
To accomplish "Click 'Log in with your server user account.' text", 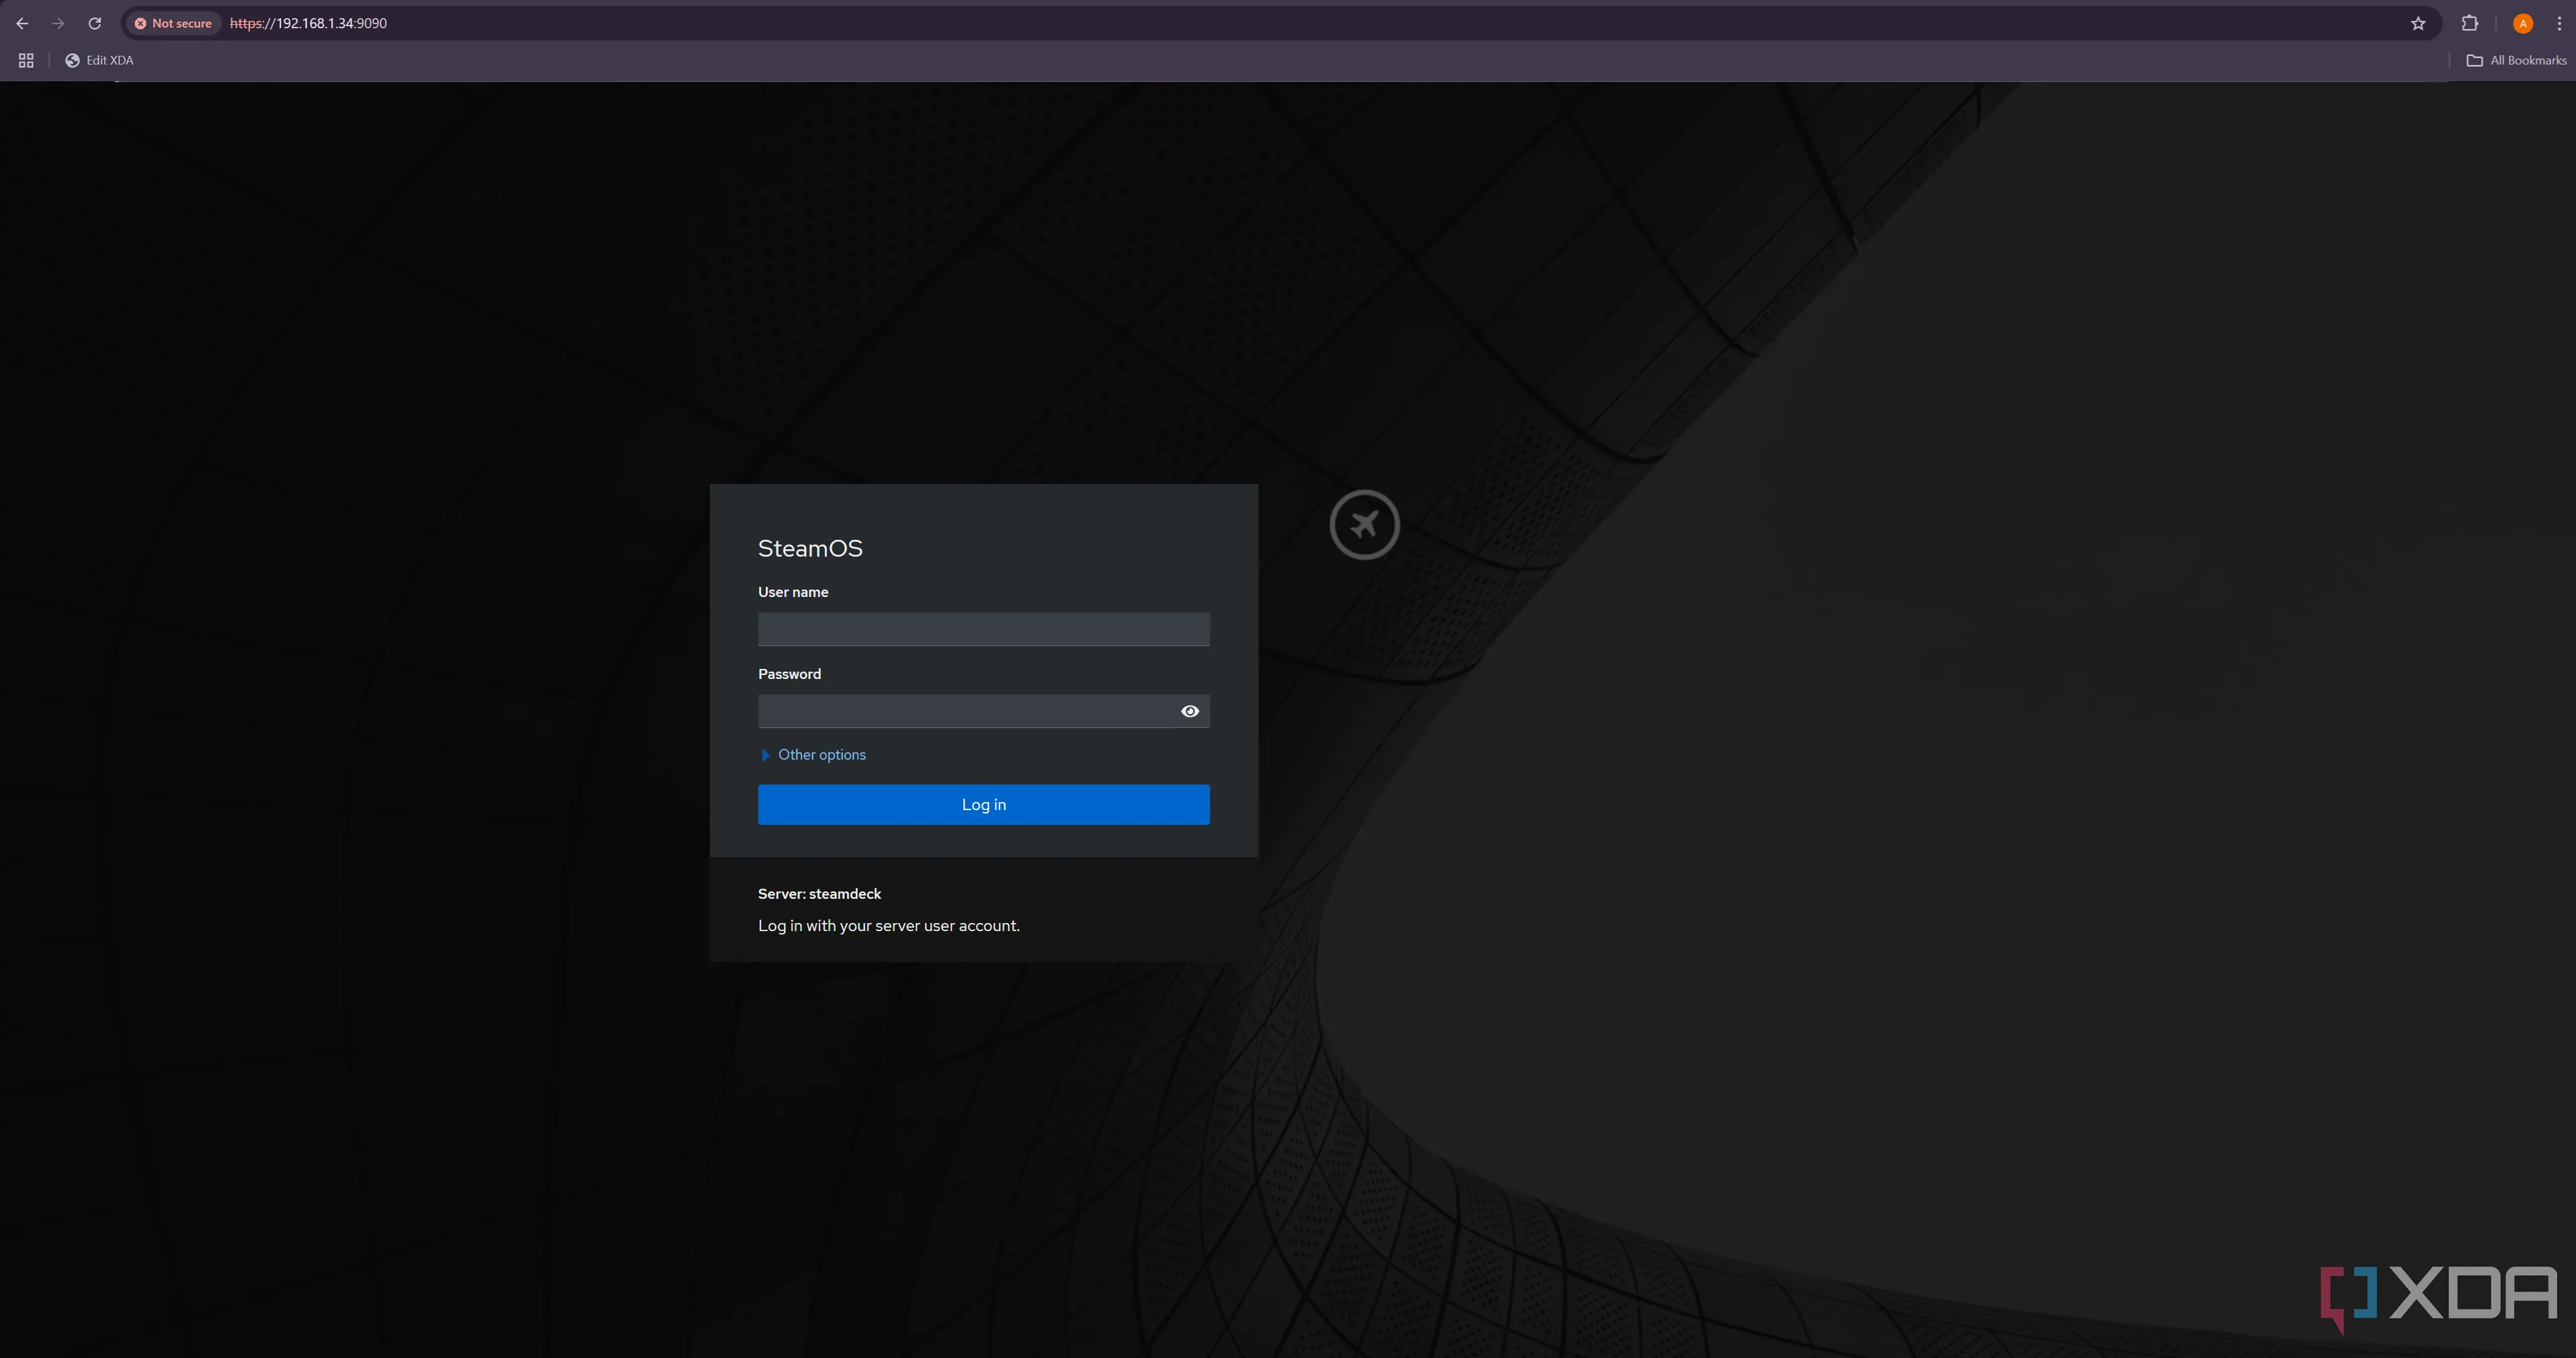I will tap(888, 925).
